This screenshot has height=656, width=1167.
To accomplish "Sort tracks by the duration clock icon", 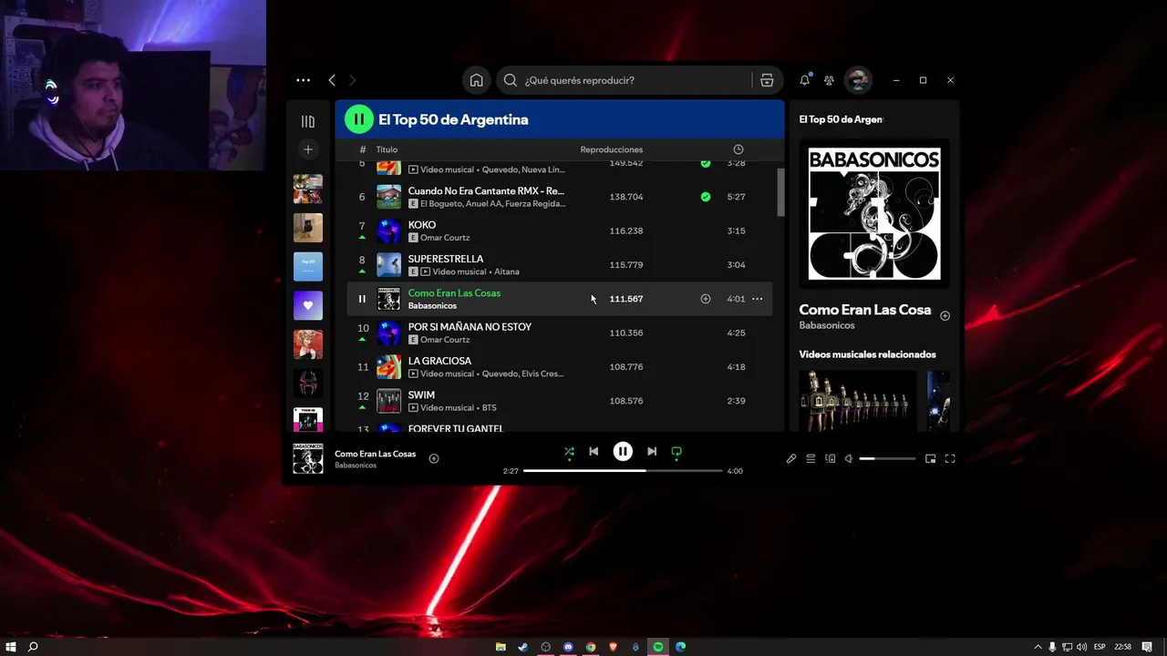I will click(x=738, y=149).
